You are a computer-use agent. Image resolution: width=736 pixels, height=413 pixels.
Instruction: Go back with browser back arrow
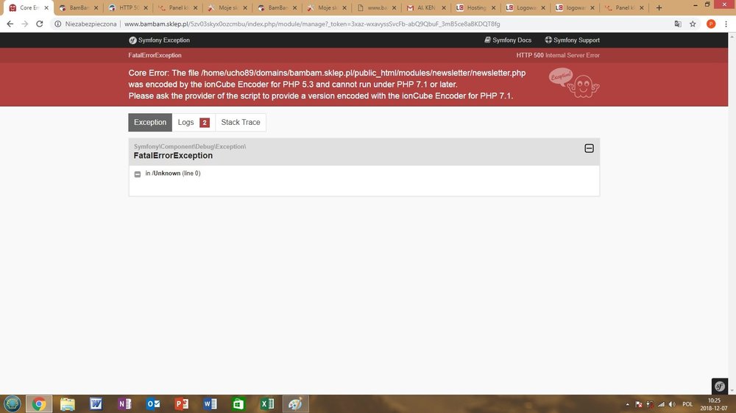(10, 24)
